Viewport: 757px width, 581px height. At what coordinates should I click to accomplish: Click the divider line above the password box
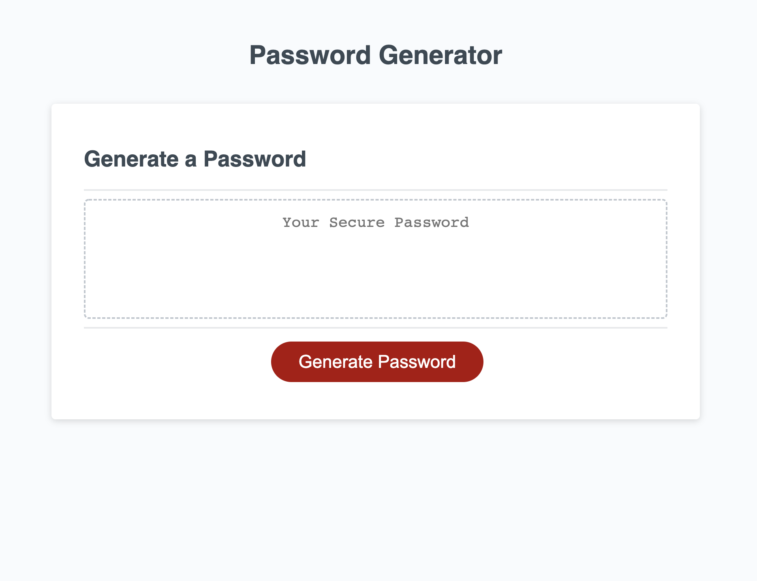pyautogui.click(x=375, y=188)
